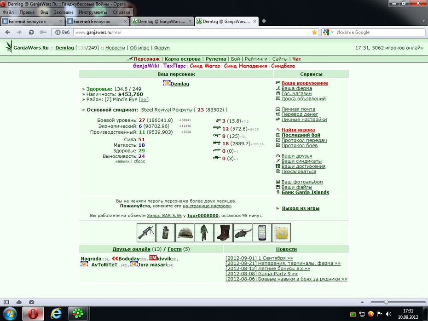Image resolution: width=428 pixels, height=321 pixels.
Task: Click the sniper rifle equipment slot
Action: 146,233
